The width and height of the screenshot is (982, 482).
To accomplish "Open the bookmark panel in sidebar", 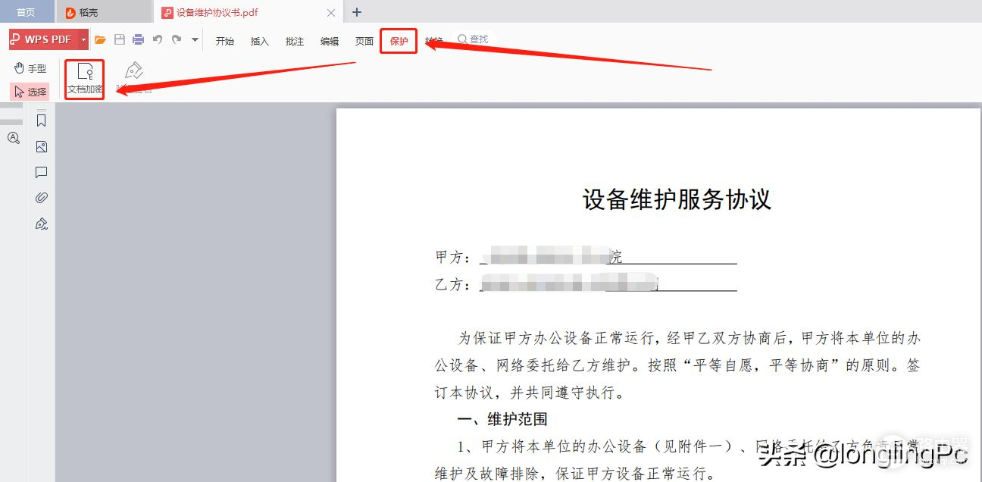I will (42, 121).
